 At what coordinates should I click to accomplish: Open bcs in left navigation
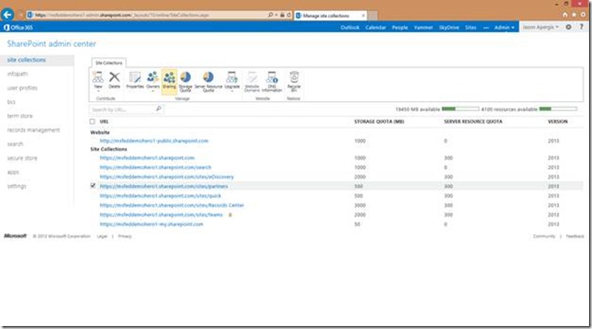11,102
